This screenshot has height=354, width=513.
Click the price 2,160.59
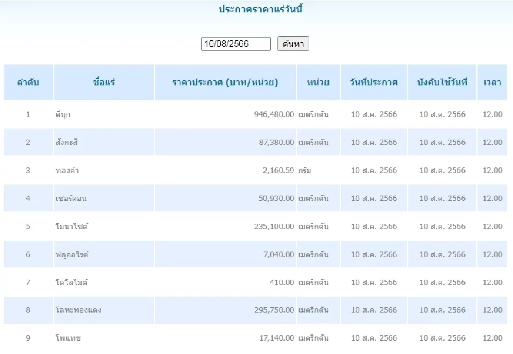[x=278, y=170]
